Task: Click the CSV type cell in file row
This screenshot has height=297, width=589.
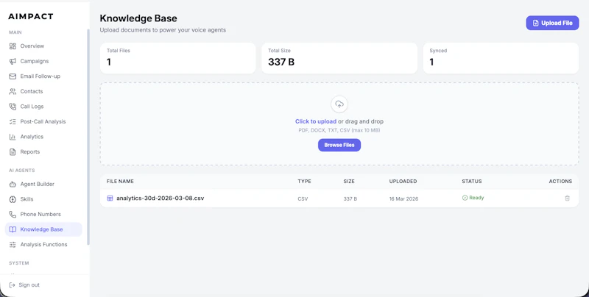Action: tap(303, 198)
